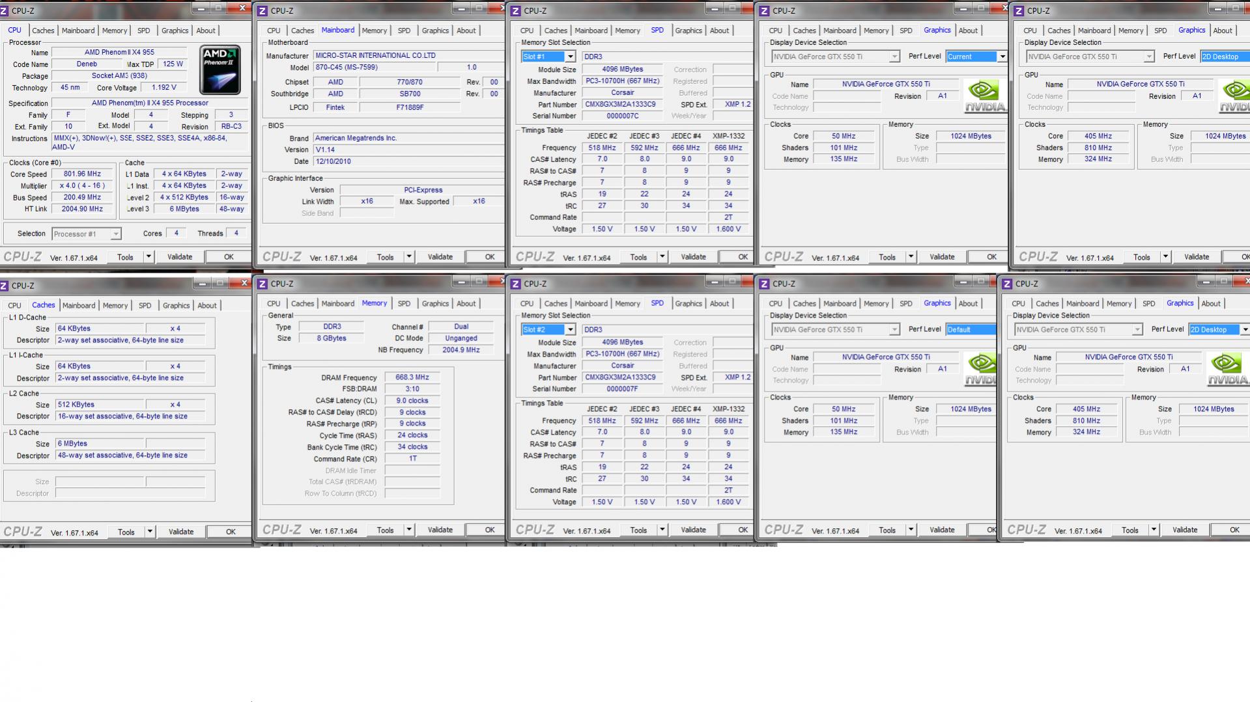Click OK in the Mainboard tab window
Viewport: 1250px width, 702px height.
490,257
